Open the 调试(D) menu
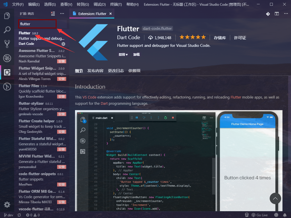This screenshot has width=291, height=218. (100, 4)
